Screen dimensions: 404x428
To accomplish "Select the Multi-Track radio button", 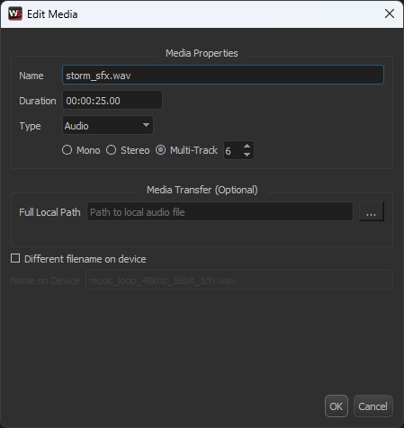I will tap(160, 150).
